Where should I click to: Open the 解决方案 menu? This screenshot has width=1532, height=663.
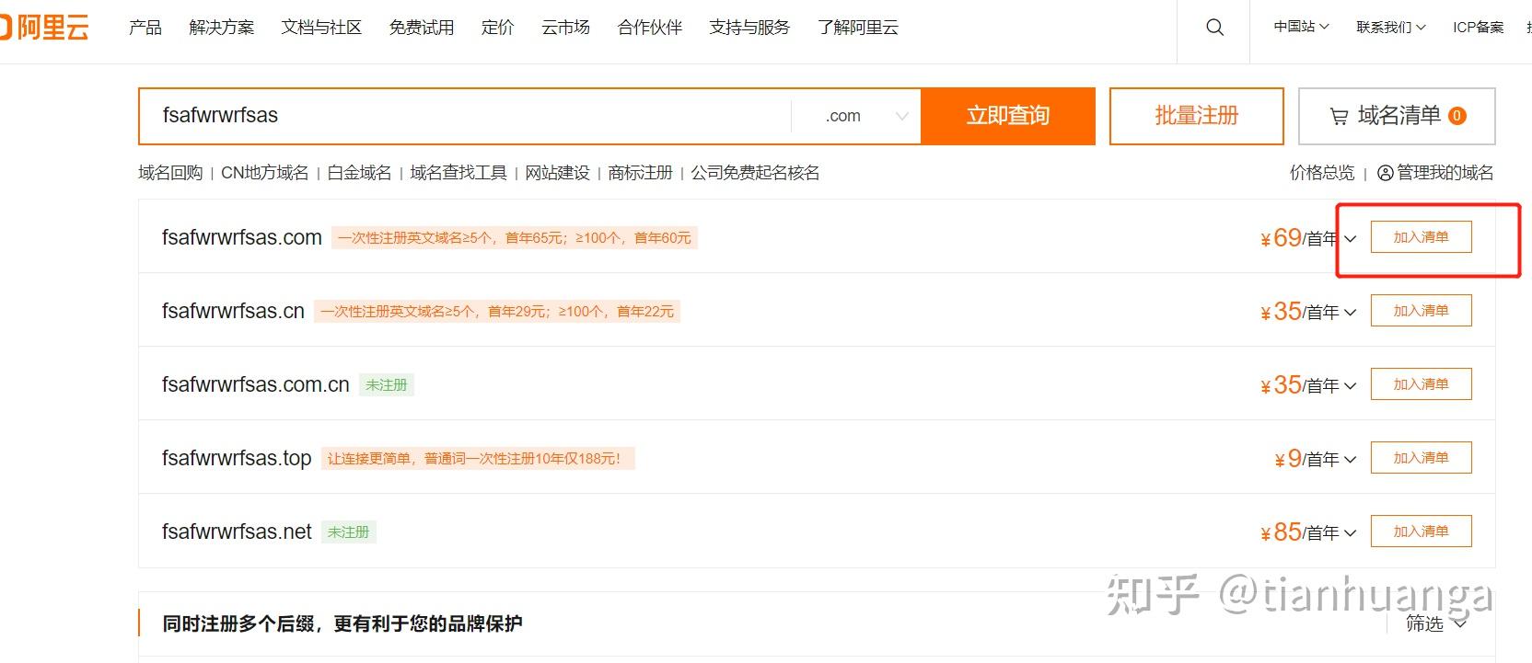(x=221, y=28)
